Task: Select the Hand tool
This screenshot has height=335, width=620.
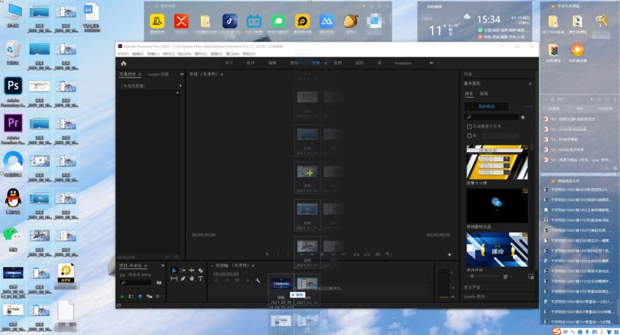Action: coord(191,279)
